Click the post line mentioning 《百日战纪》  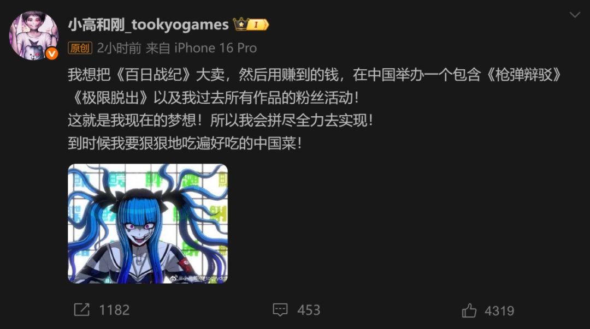pyautogui.click(x=315, y=75)
